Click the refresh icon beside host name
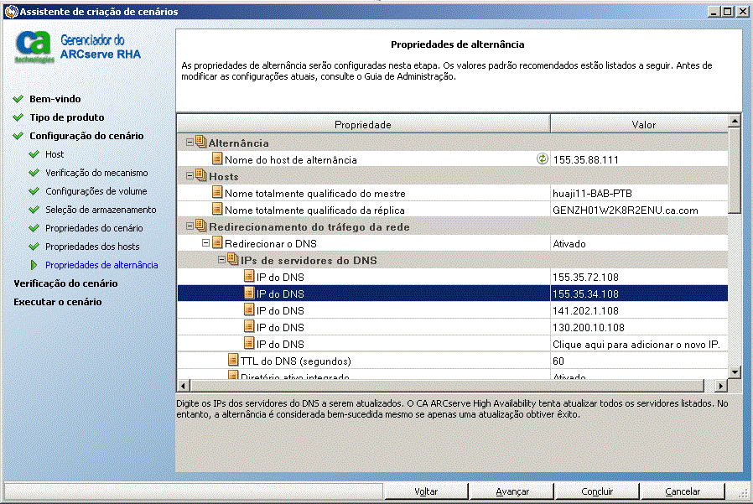 coord(542,159)
